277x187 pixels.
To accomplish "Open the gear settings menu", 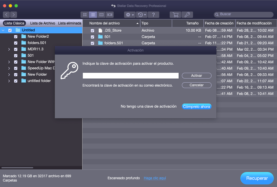I will pos(130,15).
